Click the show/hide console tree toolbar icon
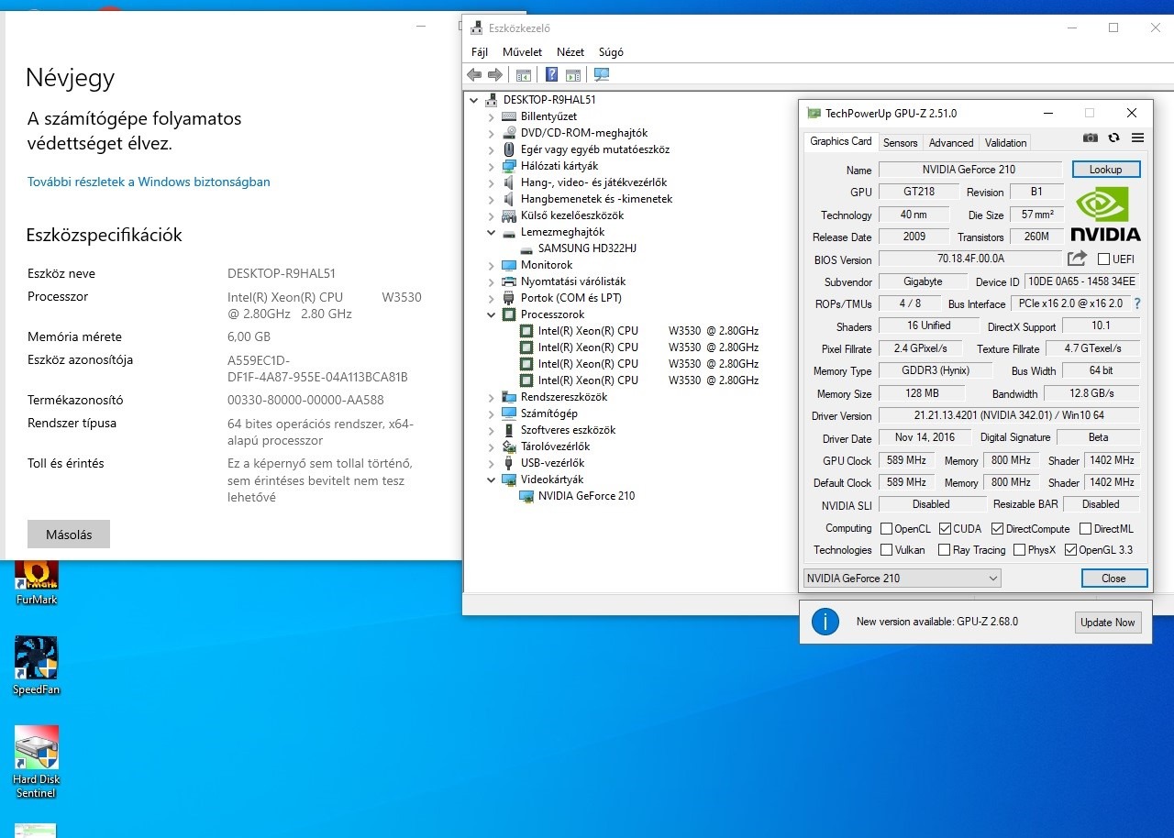1174x838 pixels. point(524,75)
